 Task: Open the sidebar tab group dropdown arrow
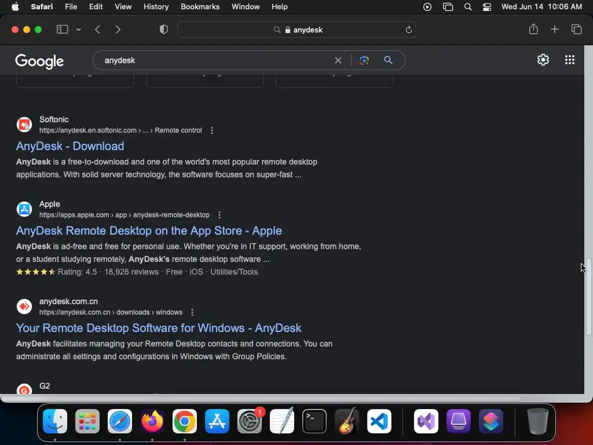pyautogui.click(x=78, y=30)
